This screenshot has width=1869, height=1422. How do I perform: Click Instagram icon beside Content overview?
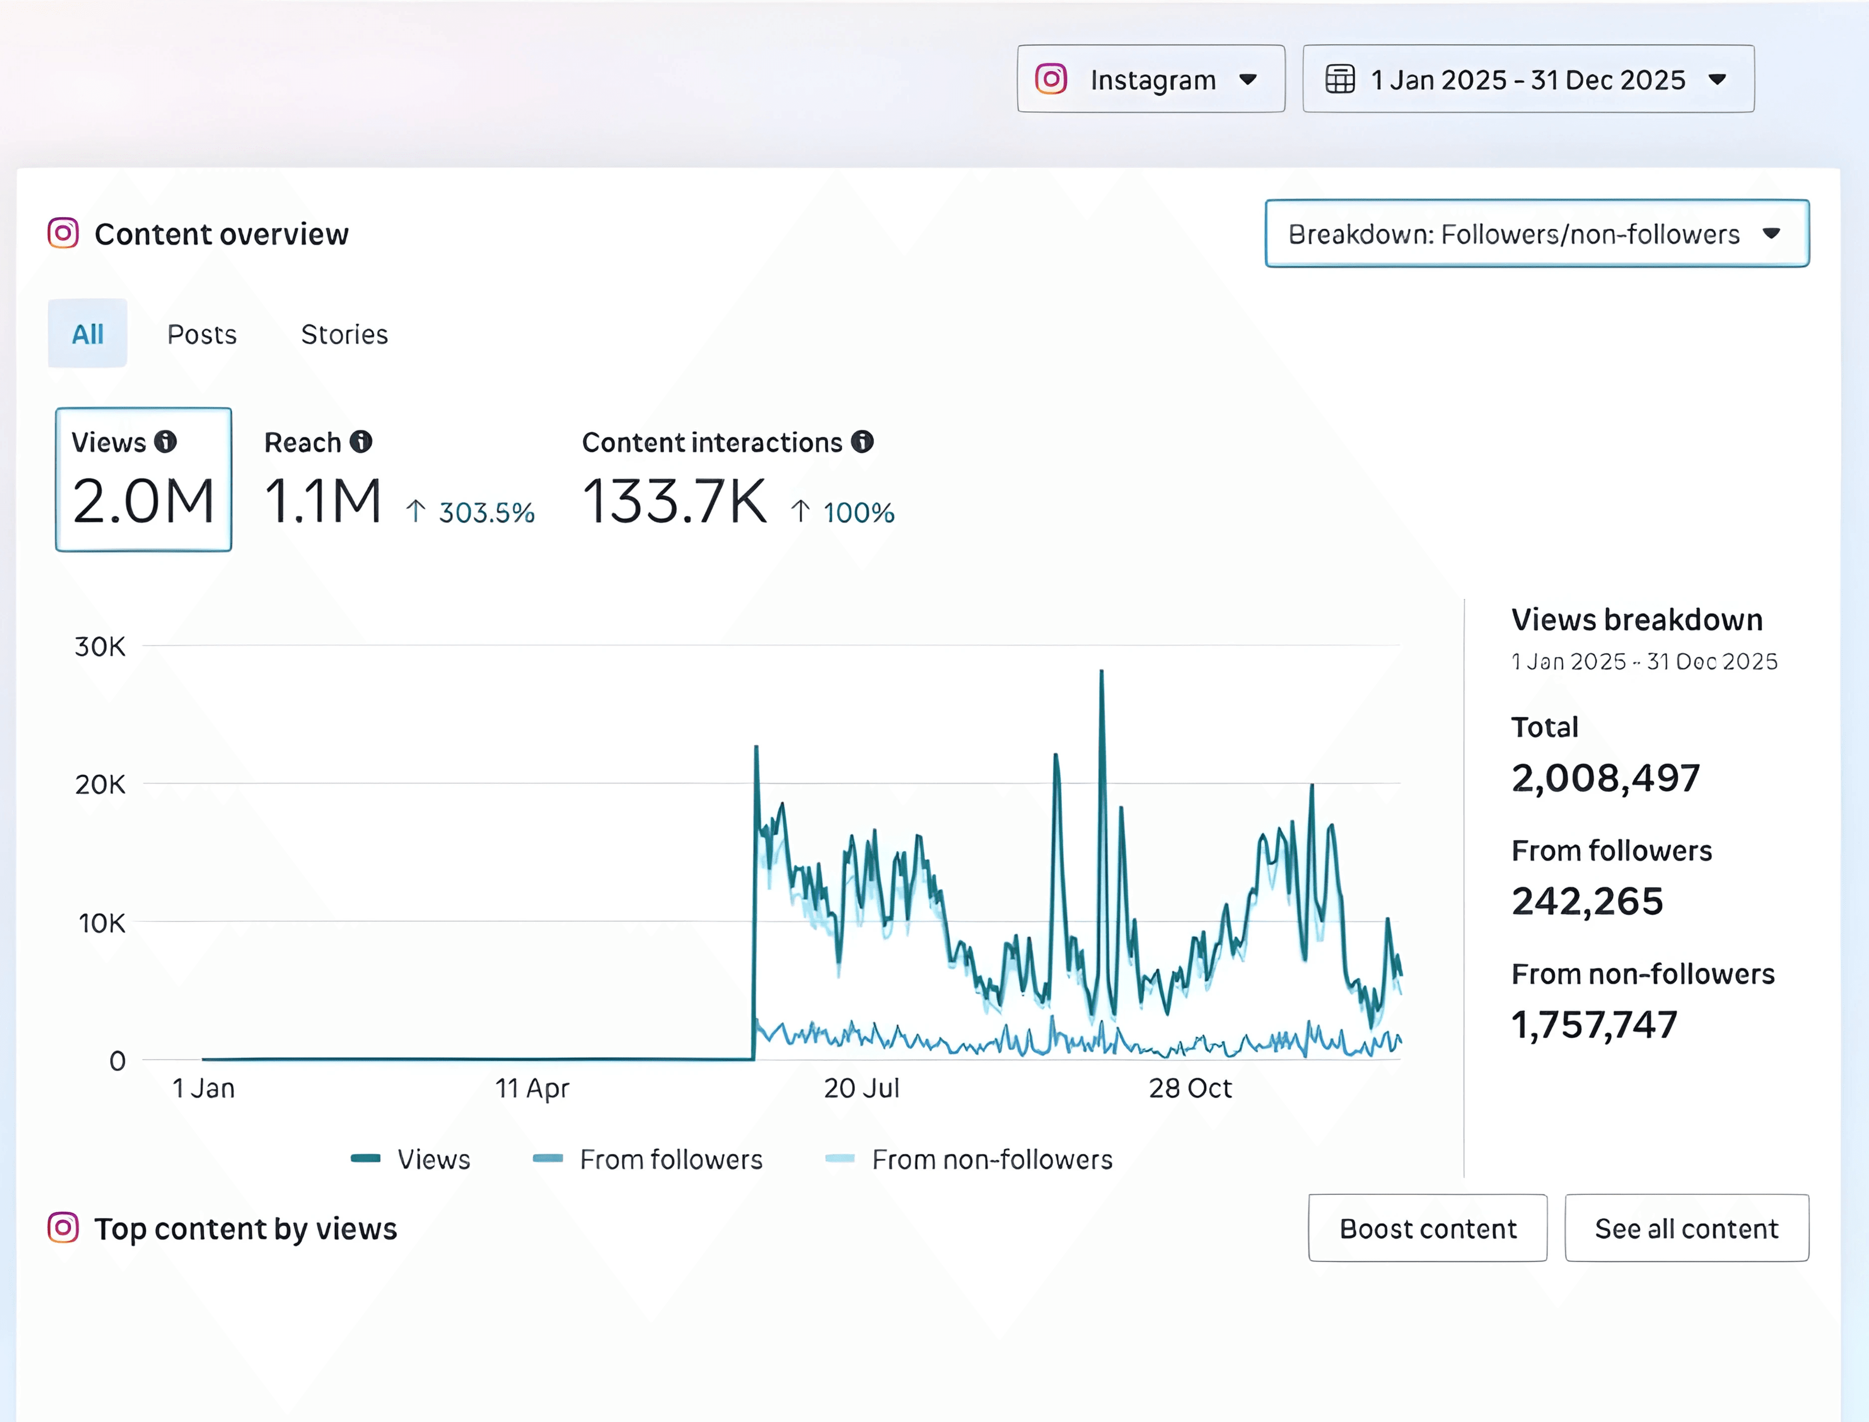click(63, 233)
